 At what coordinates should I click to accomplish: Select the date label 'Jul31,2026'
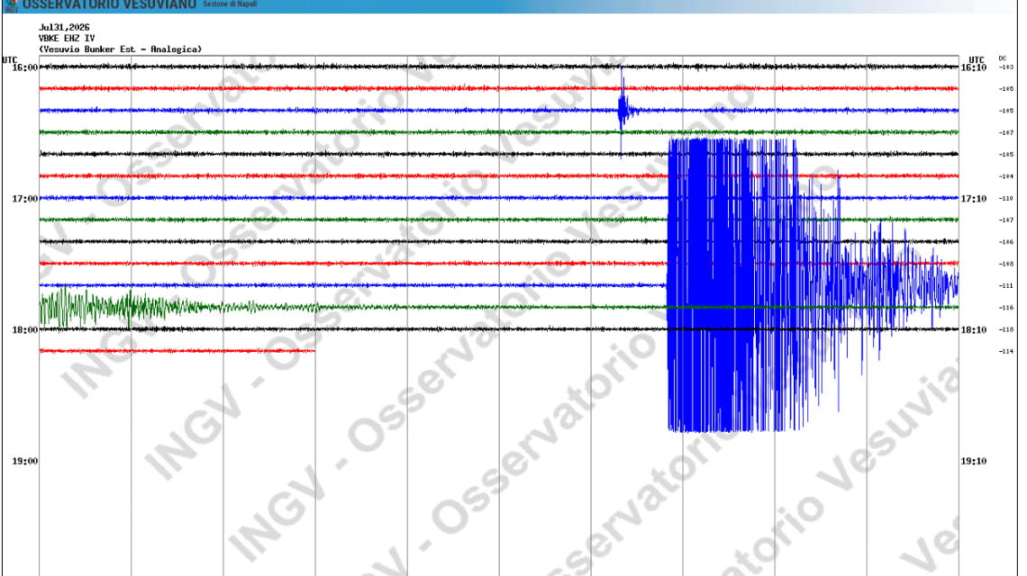(64, 28)
